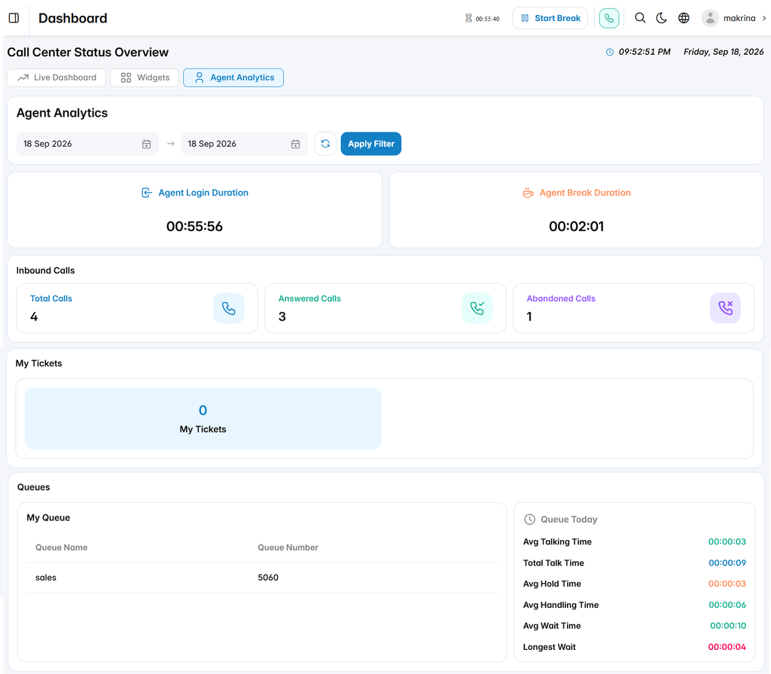This screenshot has width=771, height=674.
Task: Click the refresh filter icon
Action: 325,144
